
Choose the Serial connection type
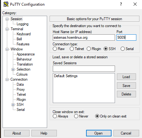pyautogui.click(x=123, y=49)
